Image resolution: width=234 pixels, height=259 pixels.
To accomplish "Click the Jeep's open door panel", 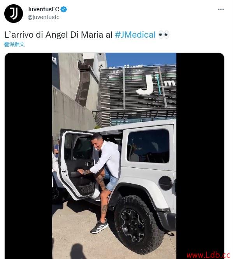I will coord(77,164).
